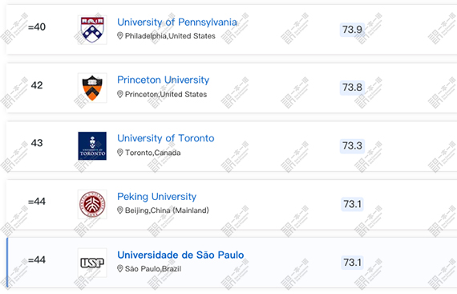Open the Universidade de São Paulo link
The image size is (457, 294).
point(180,255)
